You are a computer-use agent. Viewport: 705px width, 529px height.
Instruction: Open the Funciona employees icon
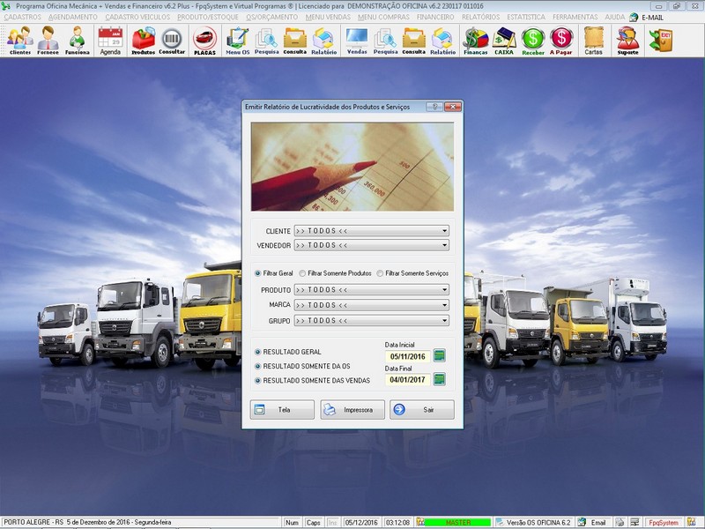point(77,41)
